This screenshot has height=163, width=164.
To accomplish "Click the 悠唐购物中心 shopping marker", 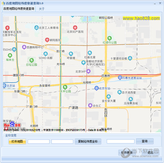I will point(24,47).
